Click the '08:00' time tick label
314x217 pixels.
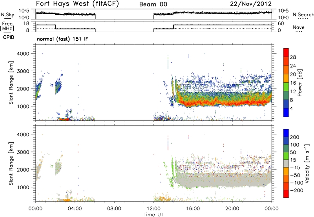[x=114, y=209]
